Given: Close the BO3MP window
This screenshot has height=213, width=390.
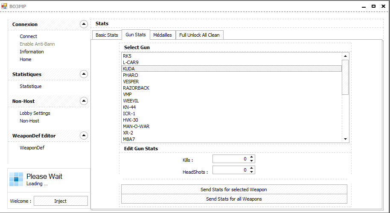Looking at the screenshot, I should click(x=383, y=6).
